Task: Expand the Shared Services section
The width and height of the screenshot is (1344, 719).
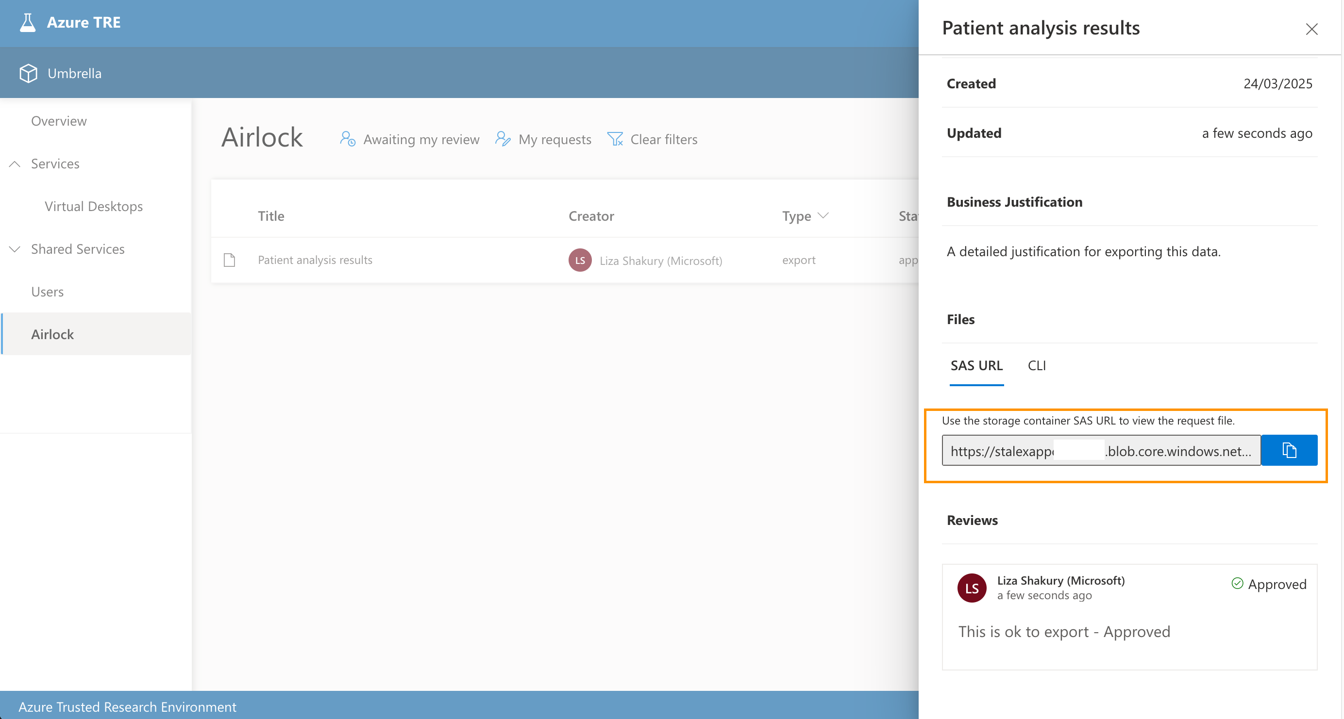Action: pyautogui.click(x=15, y=249)
